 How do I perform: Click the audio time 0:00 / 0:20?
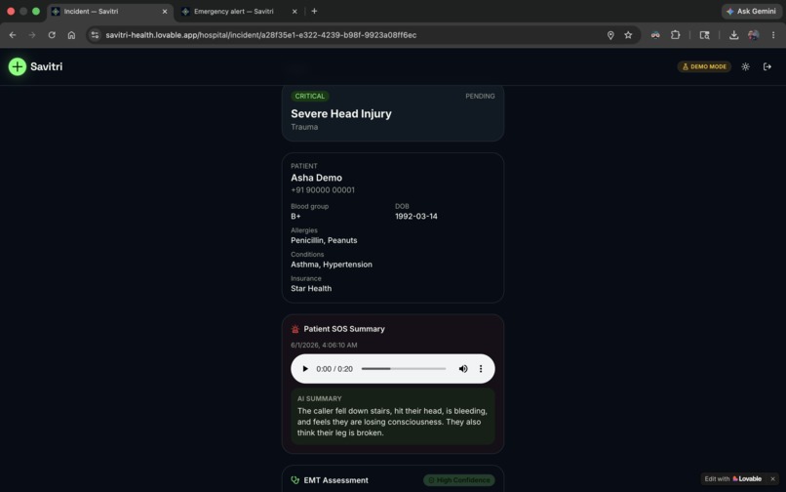(x=334, y=369)
